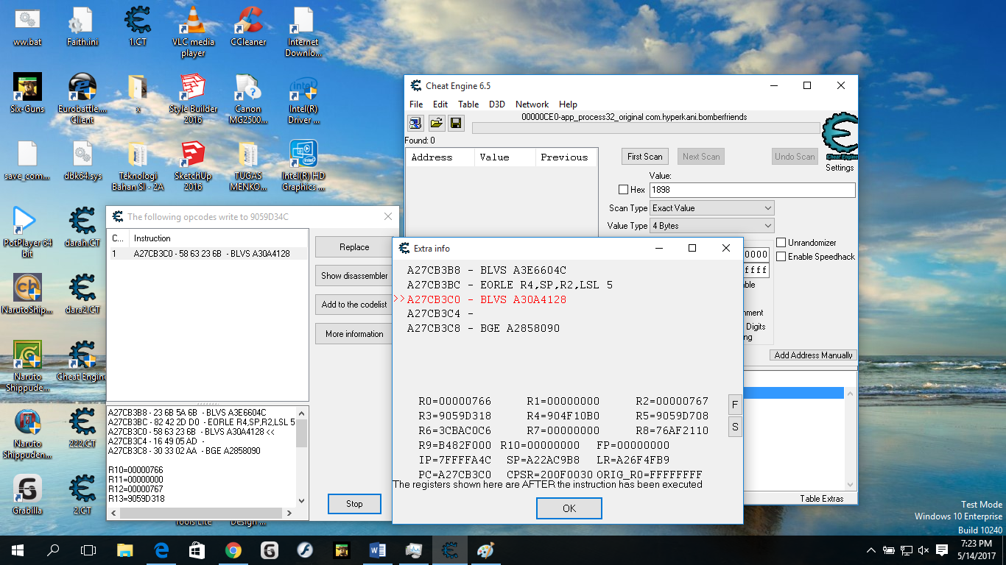Open the Cheat Engine process list icon
This screenshot has width=1006, height=565.
click(x=415, y=123)
